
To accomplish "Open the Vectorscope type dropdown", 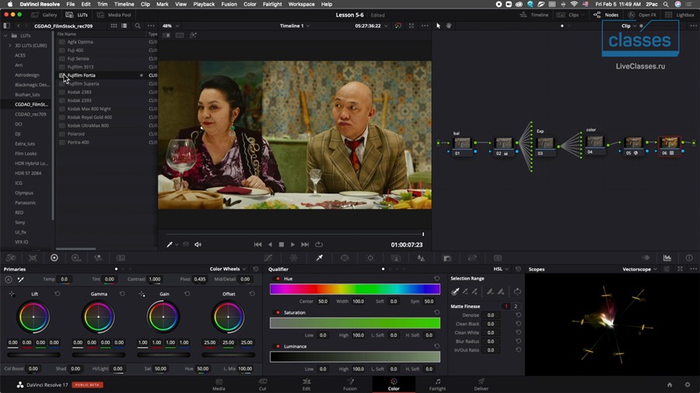I will (x=640, y=270).
